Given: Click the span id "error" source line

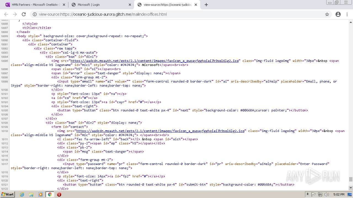Looking at the screenshot, I should pos(116,73).
